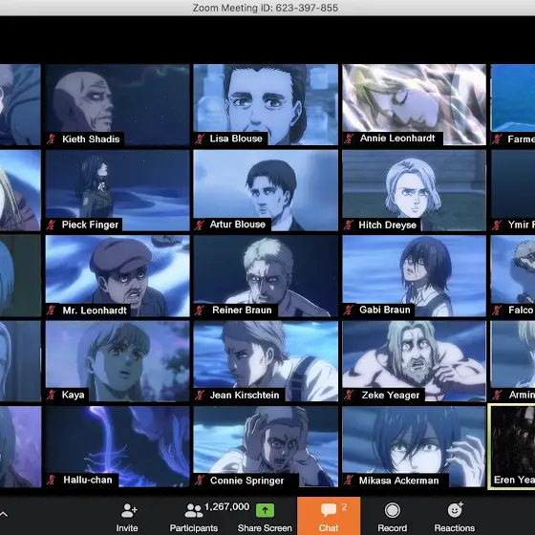Select the Kieth Shadis video tile

[x=118, y=105]
